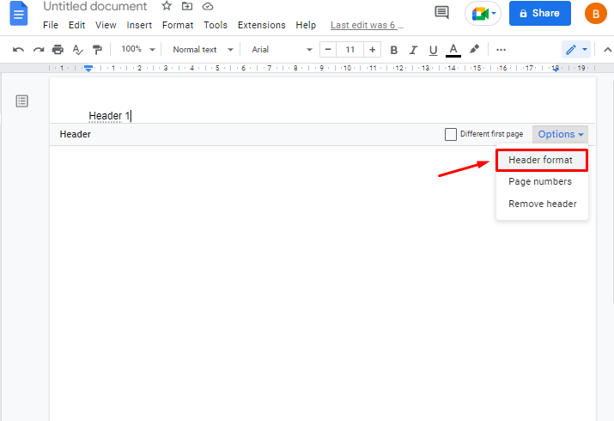The width and height of the screenshot is (614, 421).
Task: Choose Header format option
Action: (542, 160)
